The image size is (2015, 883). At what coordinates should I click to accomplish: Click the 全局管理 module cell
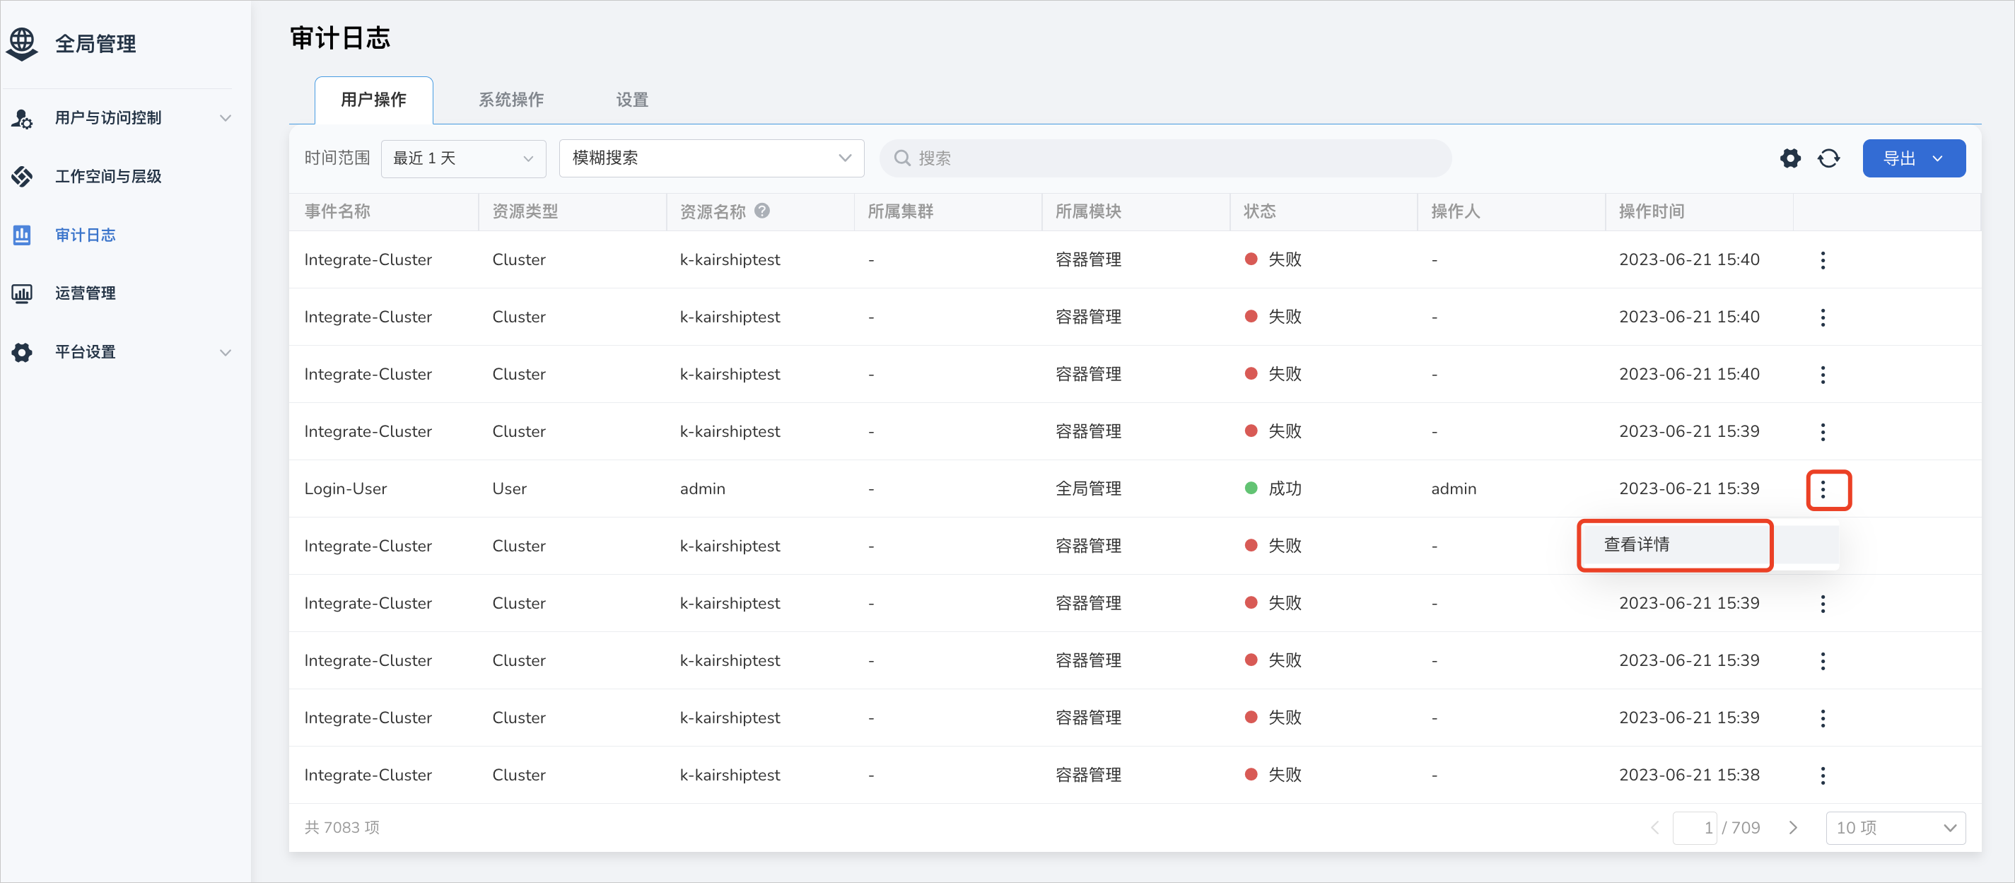1088,489
